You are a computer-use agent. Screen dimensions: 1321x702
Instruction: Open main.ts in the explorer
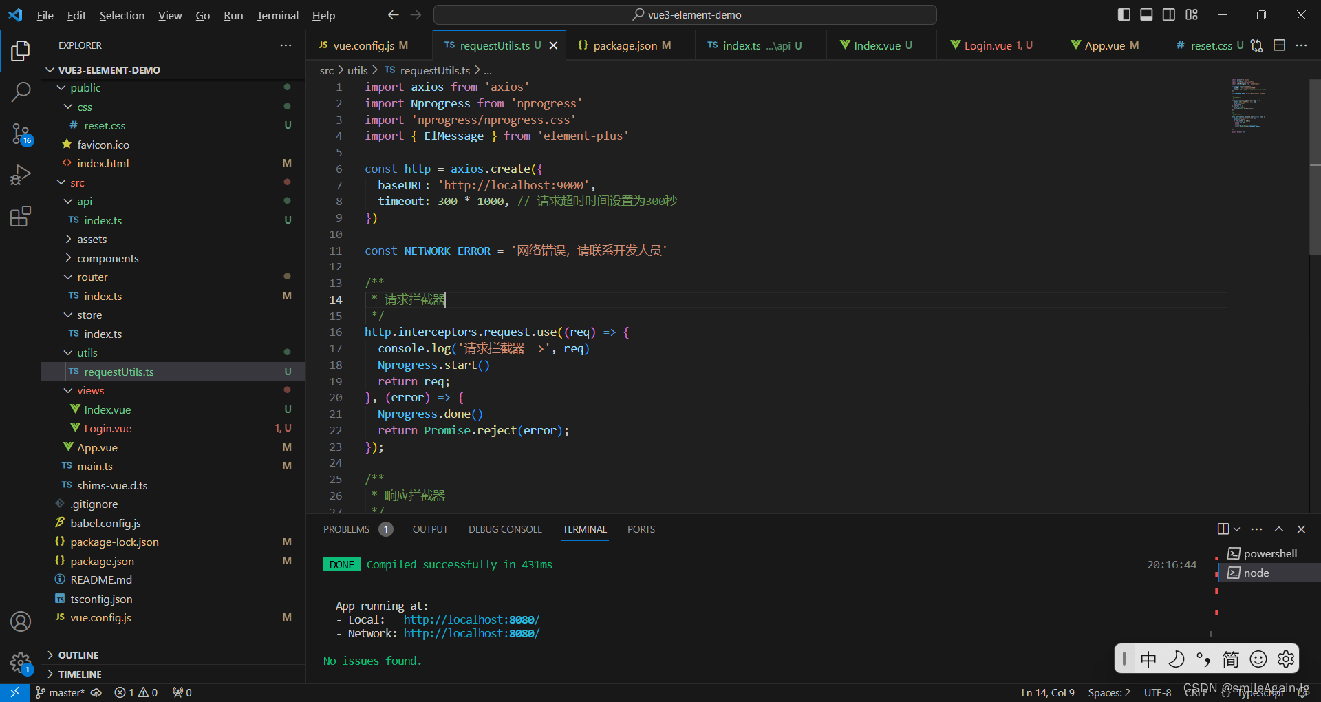click(x=94, y=467)
